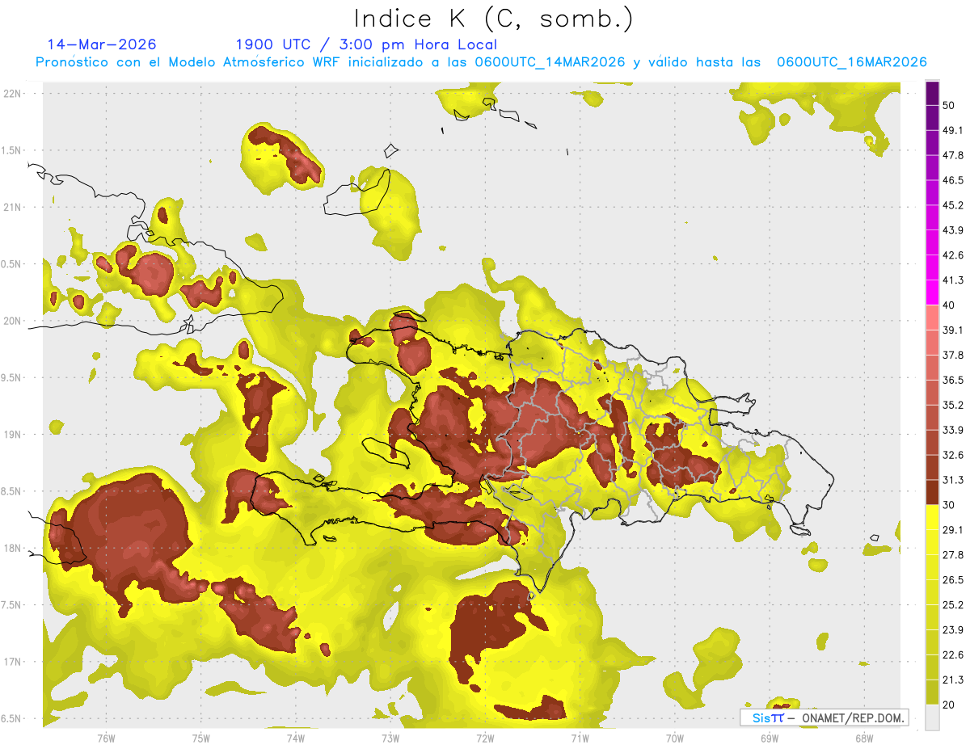Viewport: 970px width, 749px height.
Task: Click the legend value "27.8"
Action: [x=953, y=554]
